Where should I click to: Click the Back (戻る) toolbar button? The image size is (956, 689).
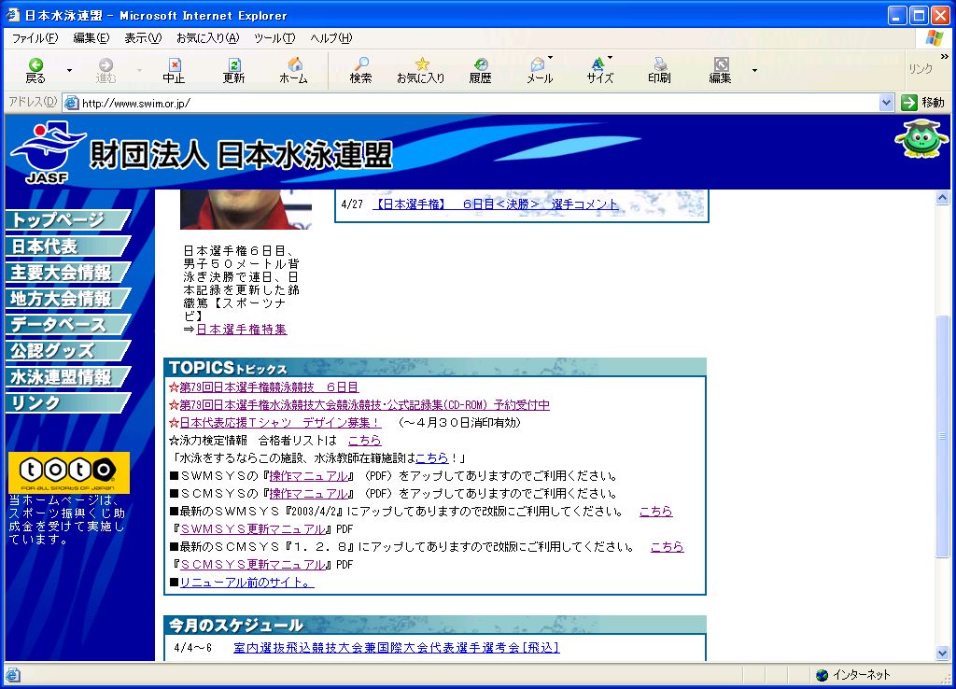coord(35,71)
